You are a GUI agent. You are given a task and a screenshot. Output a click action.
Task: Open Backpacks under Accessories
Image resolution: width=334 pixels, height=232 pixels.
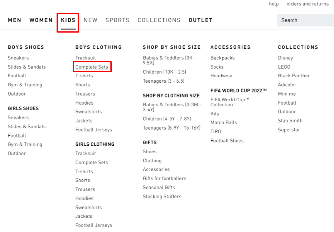[222, 58]
